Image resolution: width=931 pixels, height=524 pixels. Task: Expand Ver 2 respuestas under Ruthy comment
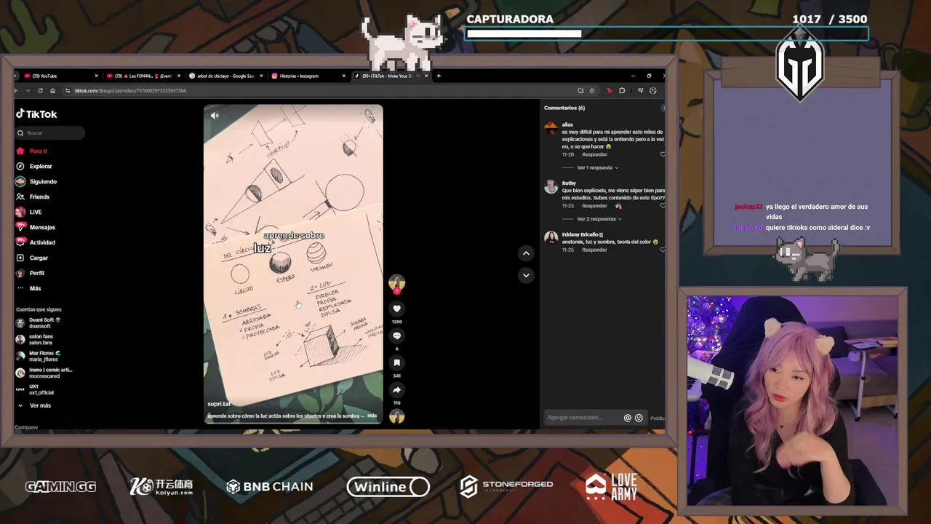click(x=599, y=219)
